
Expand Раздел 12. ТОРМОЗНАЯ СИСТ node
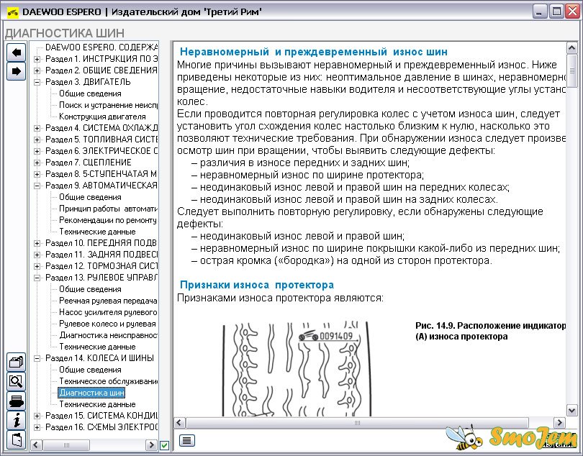pos(37,266)
